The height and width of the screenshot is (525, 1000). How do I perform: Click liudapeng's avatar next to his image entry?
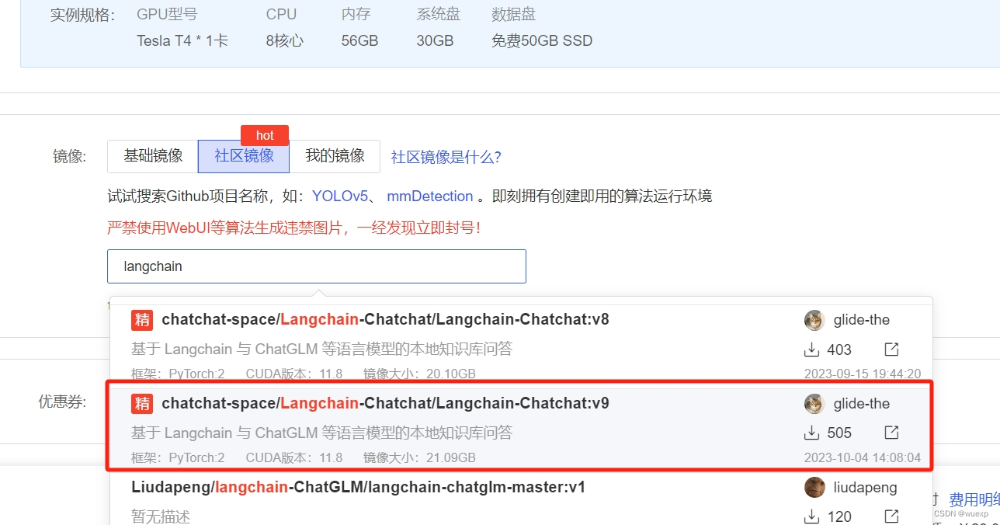(814, 487)
